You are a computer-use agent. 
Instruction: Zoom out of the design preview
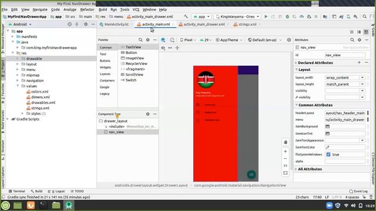click(286, 158)
